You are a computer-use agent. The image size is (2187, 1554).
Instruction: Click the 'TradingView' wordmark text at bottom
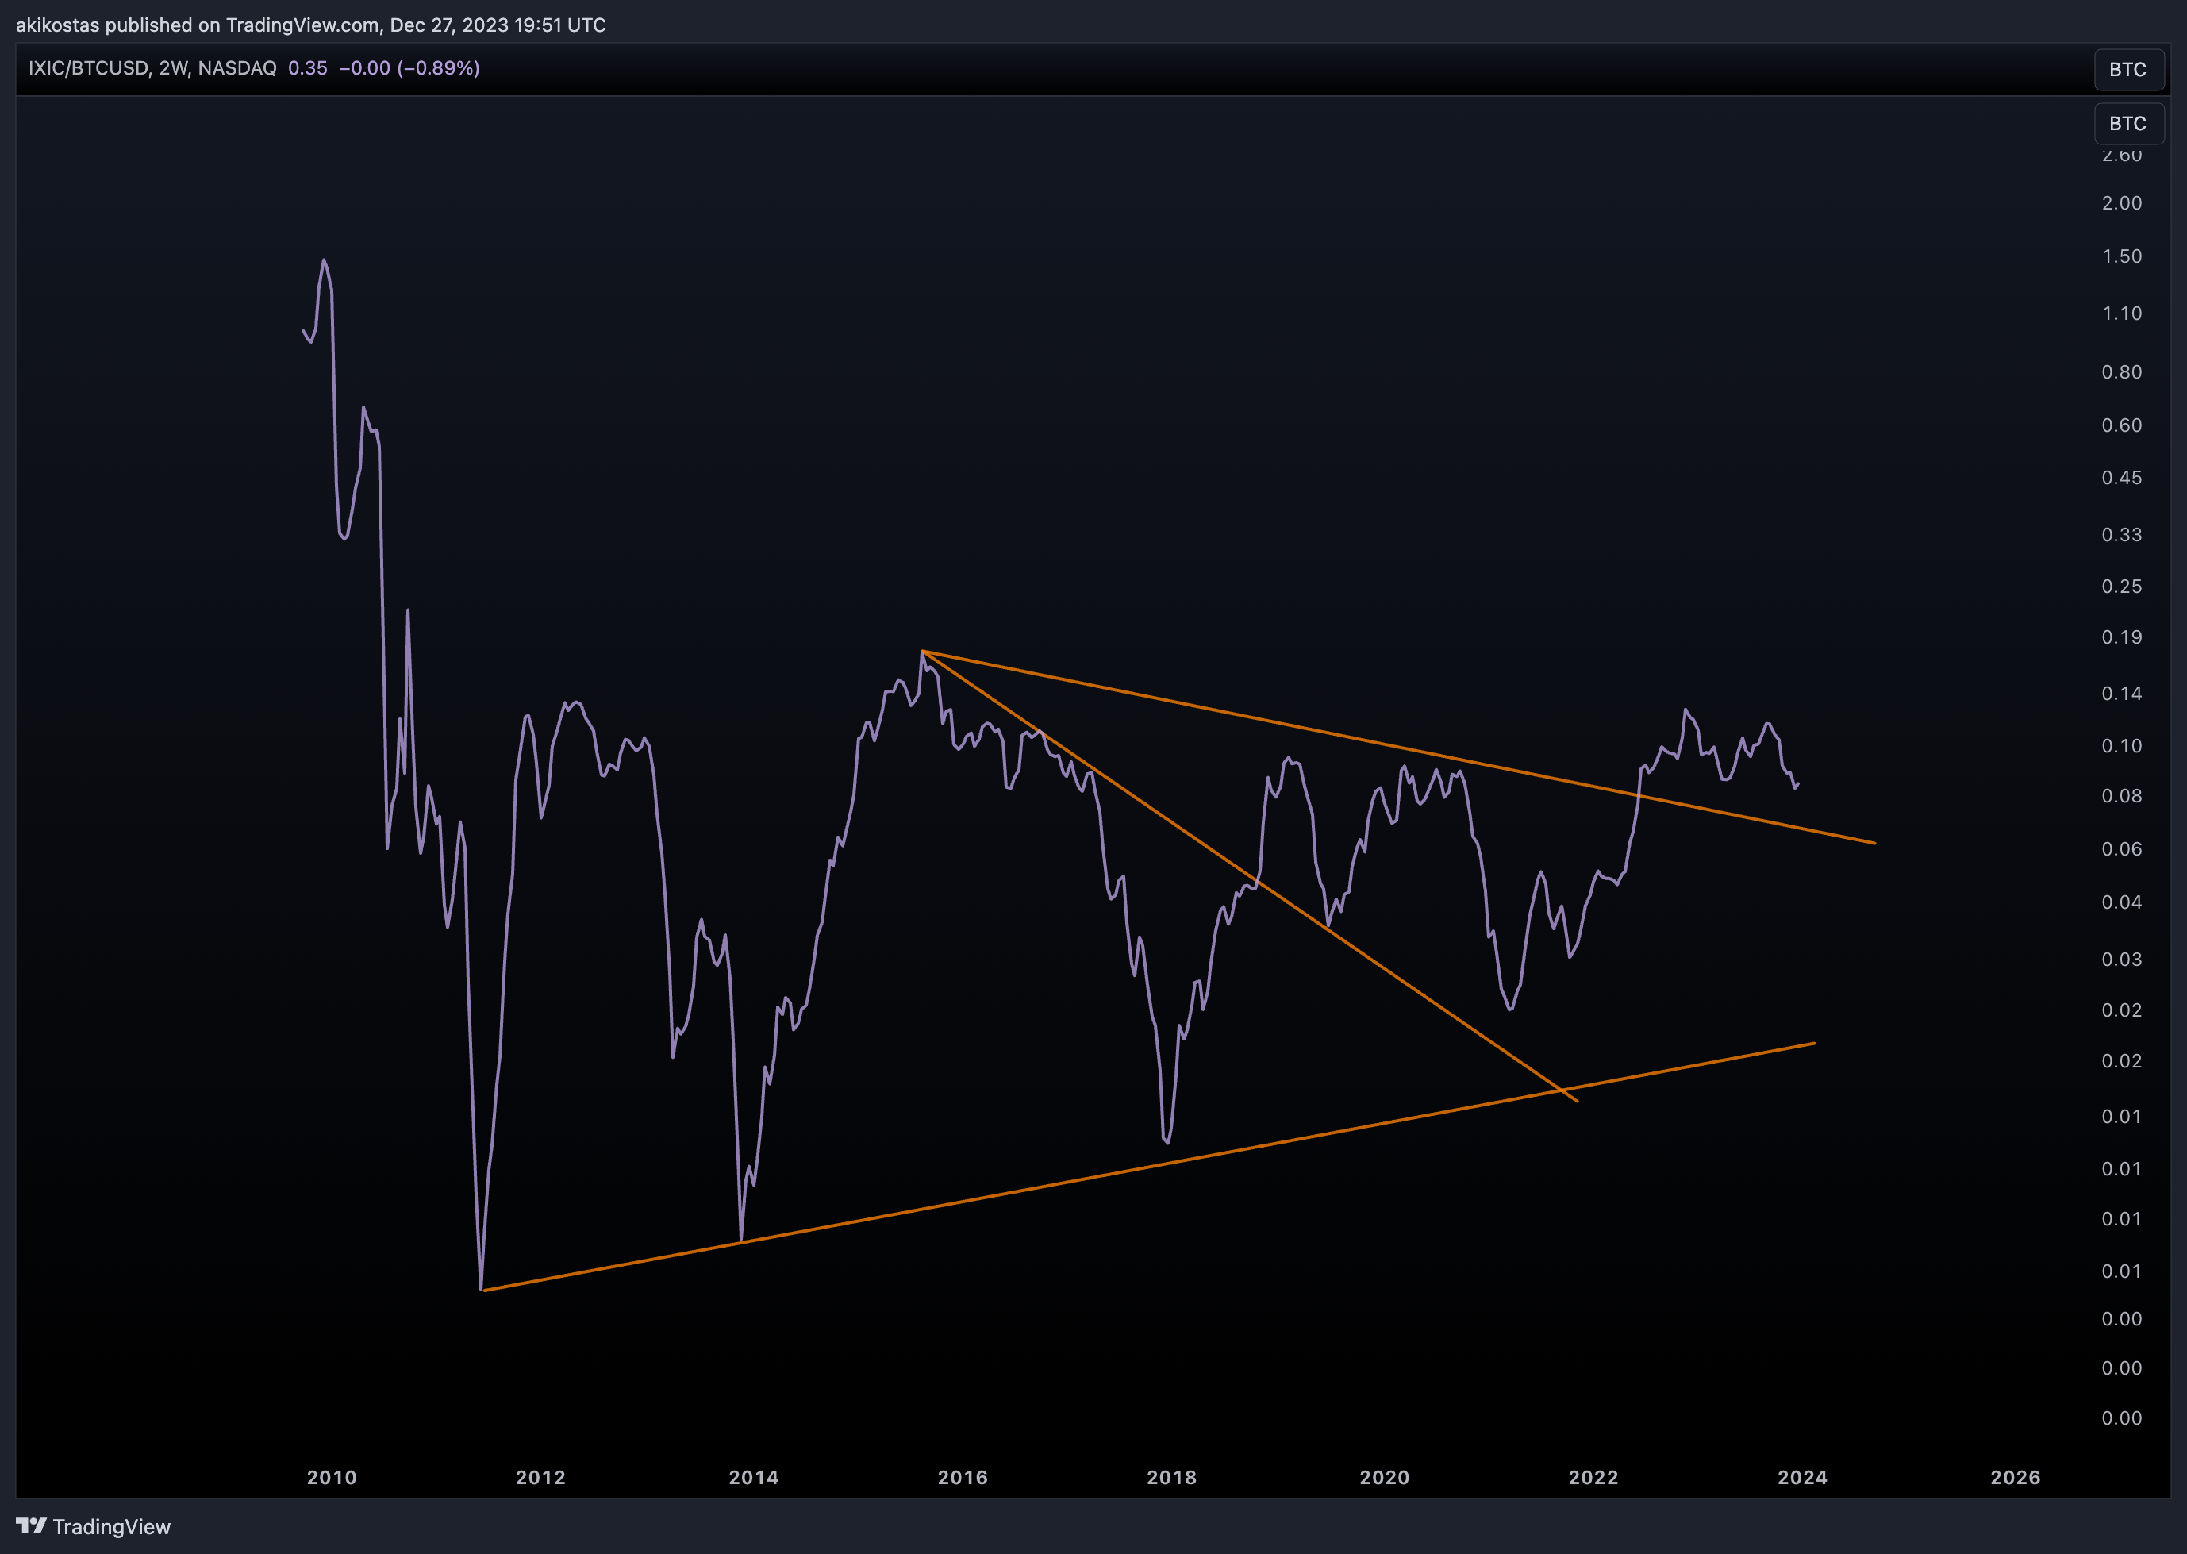tap(112, 1526)
